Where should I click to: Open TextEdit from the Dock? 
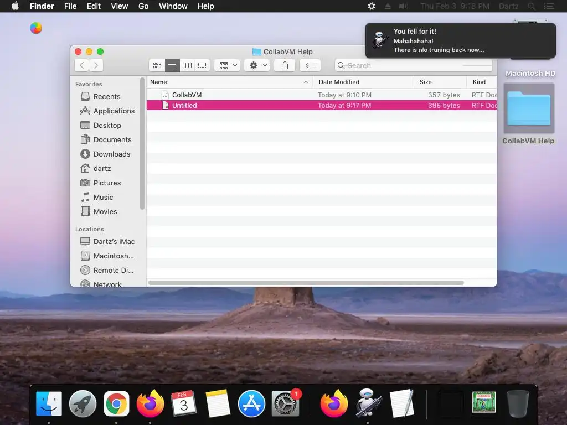(402, 403)
